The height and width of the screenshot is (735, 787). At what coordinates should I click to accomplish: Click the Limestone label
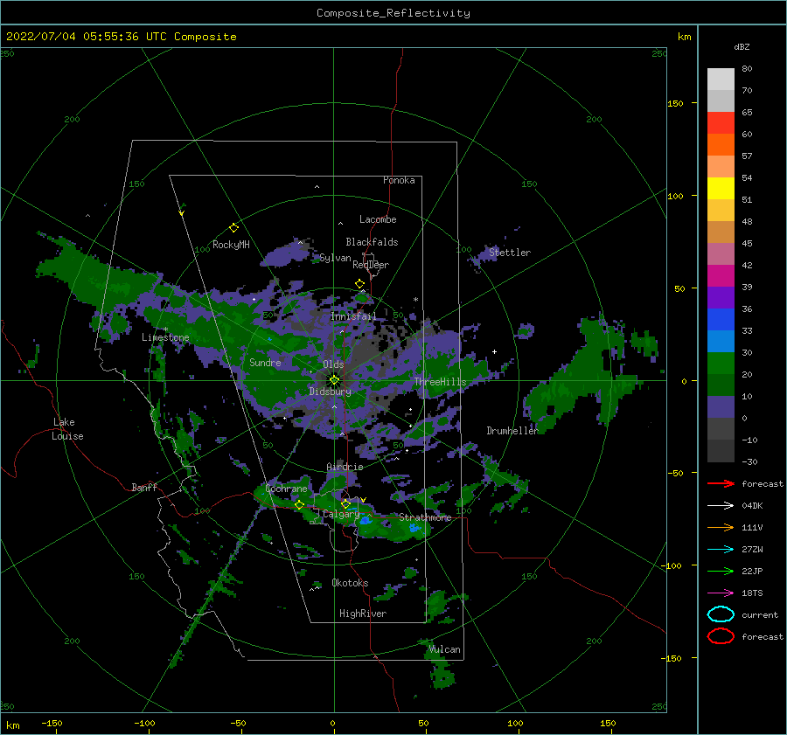pyautogui.click(x=165, y=337)
